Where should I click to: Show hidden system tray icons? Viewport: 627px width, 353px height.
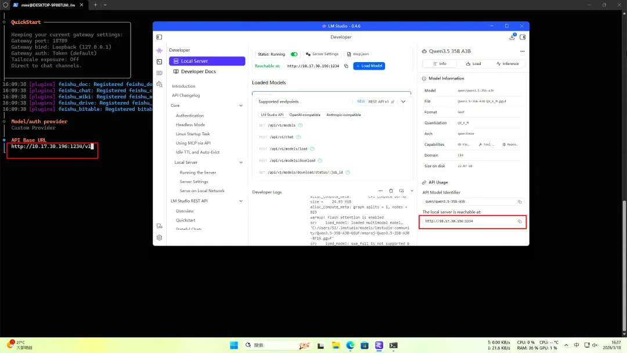pyautogui.click(x=566, y=345)
